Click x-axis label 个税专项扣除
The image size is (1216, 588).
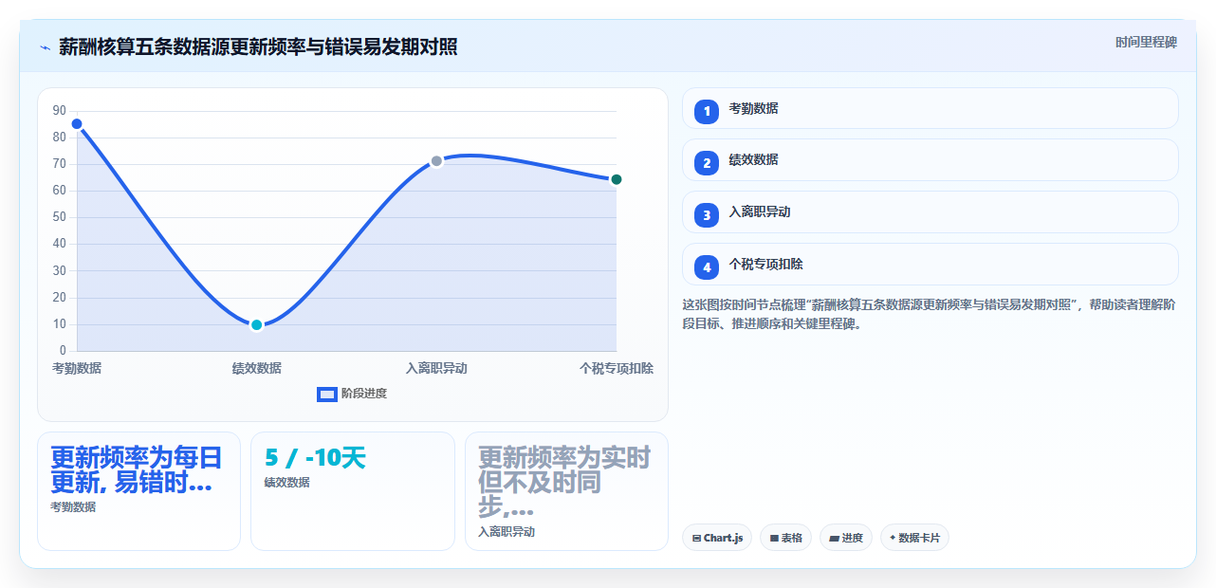pyautogui.click(x=617, y=368)
